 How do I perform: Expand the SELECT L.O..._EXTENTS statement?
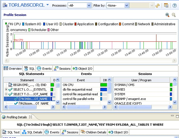click(x=6, y=89)
